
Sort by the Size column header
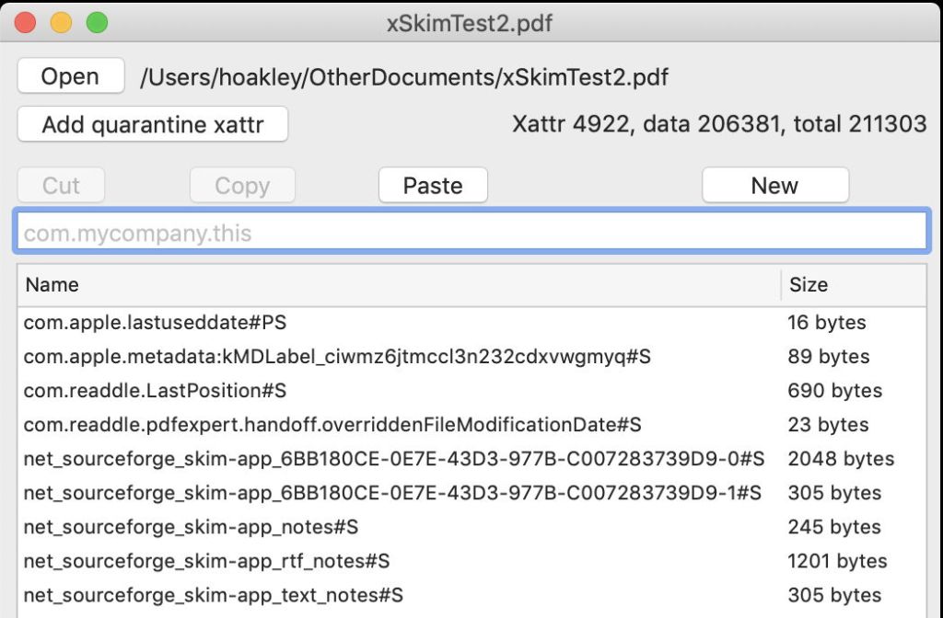(852, 285)
